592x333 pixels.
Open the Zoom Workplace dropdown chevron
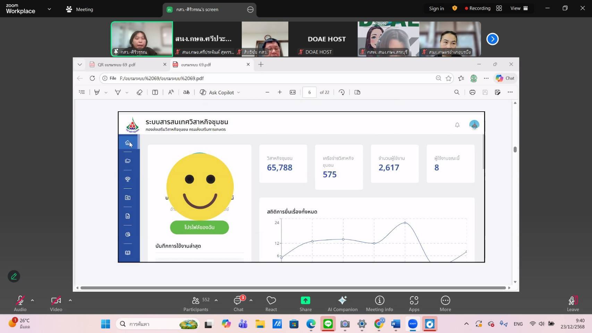(x=49, y=9)
